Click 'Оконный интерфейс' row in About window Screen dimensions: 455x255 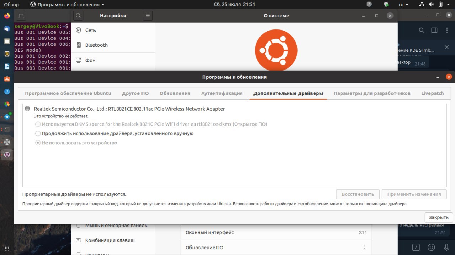[x=276, y=233]
